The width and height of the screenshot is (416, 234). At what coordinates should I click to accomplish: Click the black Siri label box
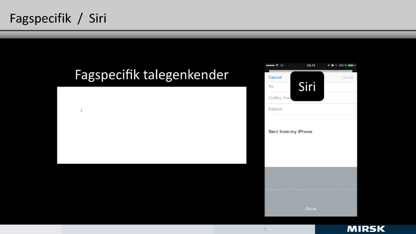(x=307, y=86)
